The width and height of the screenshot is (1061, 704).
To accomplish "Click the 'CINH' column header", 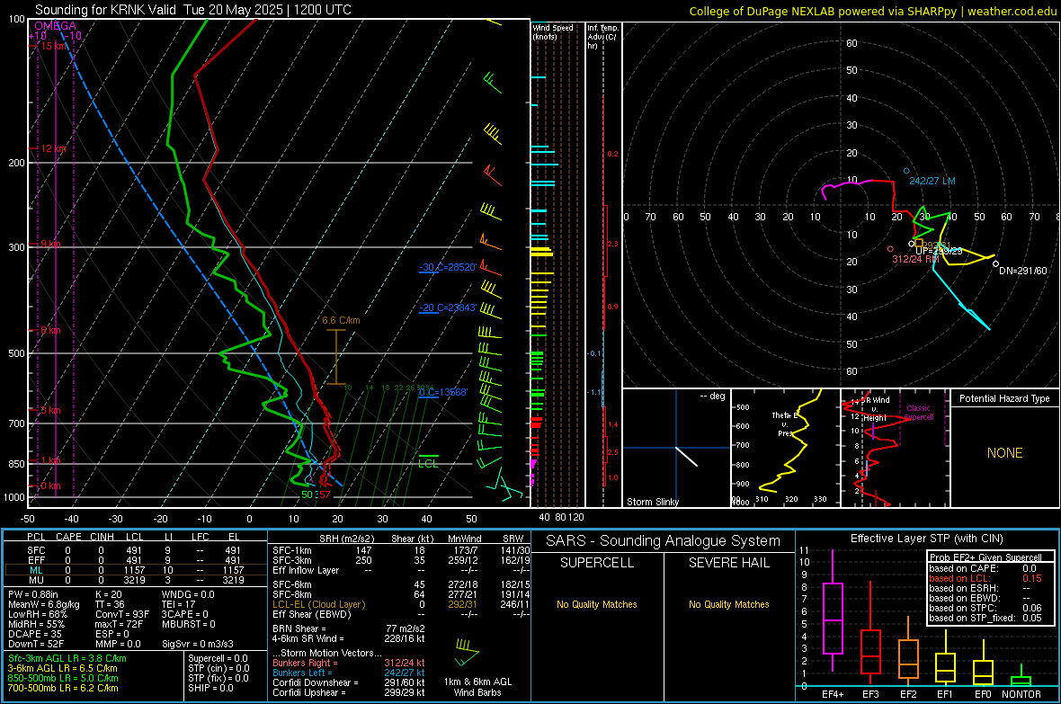I will pos(102,537).
